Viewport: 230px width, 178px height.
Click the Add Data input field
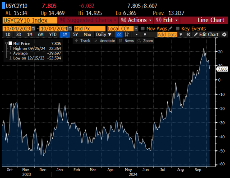pos(167,35)
